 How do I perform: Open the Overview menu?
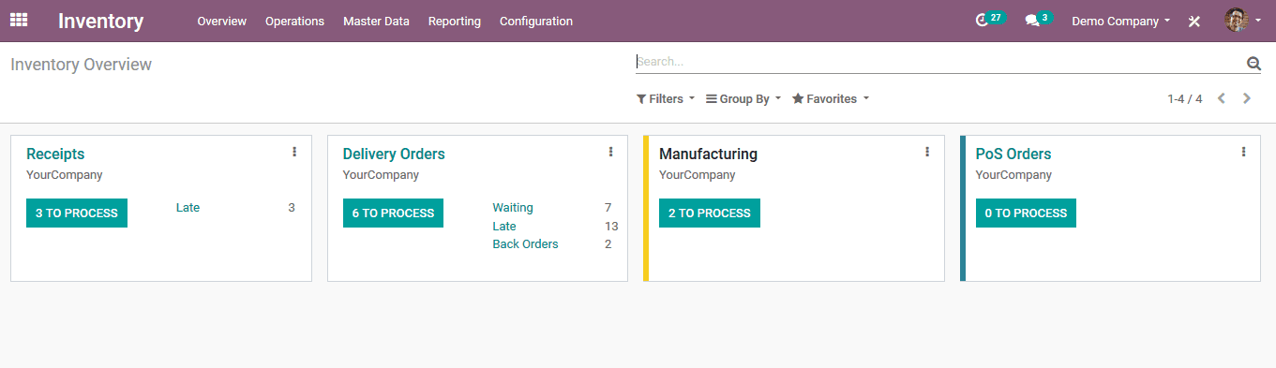(222, 21)
